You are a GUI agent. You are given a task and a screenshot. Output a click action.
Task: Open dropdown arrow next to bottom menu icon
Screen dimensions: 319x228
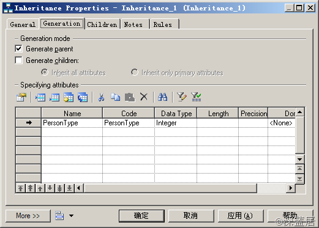(71, 216)
